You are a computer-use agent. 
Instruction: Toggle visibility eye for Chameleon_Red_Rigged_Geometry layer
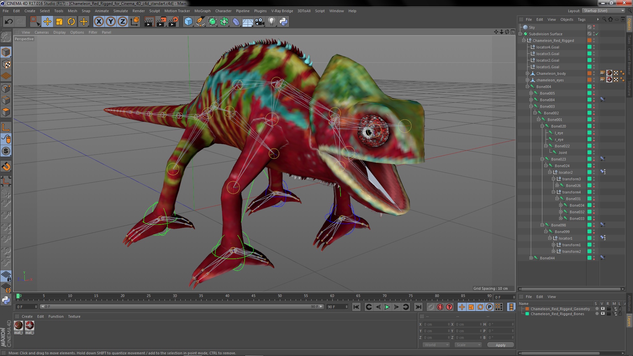pos(603,309)
